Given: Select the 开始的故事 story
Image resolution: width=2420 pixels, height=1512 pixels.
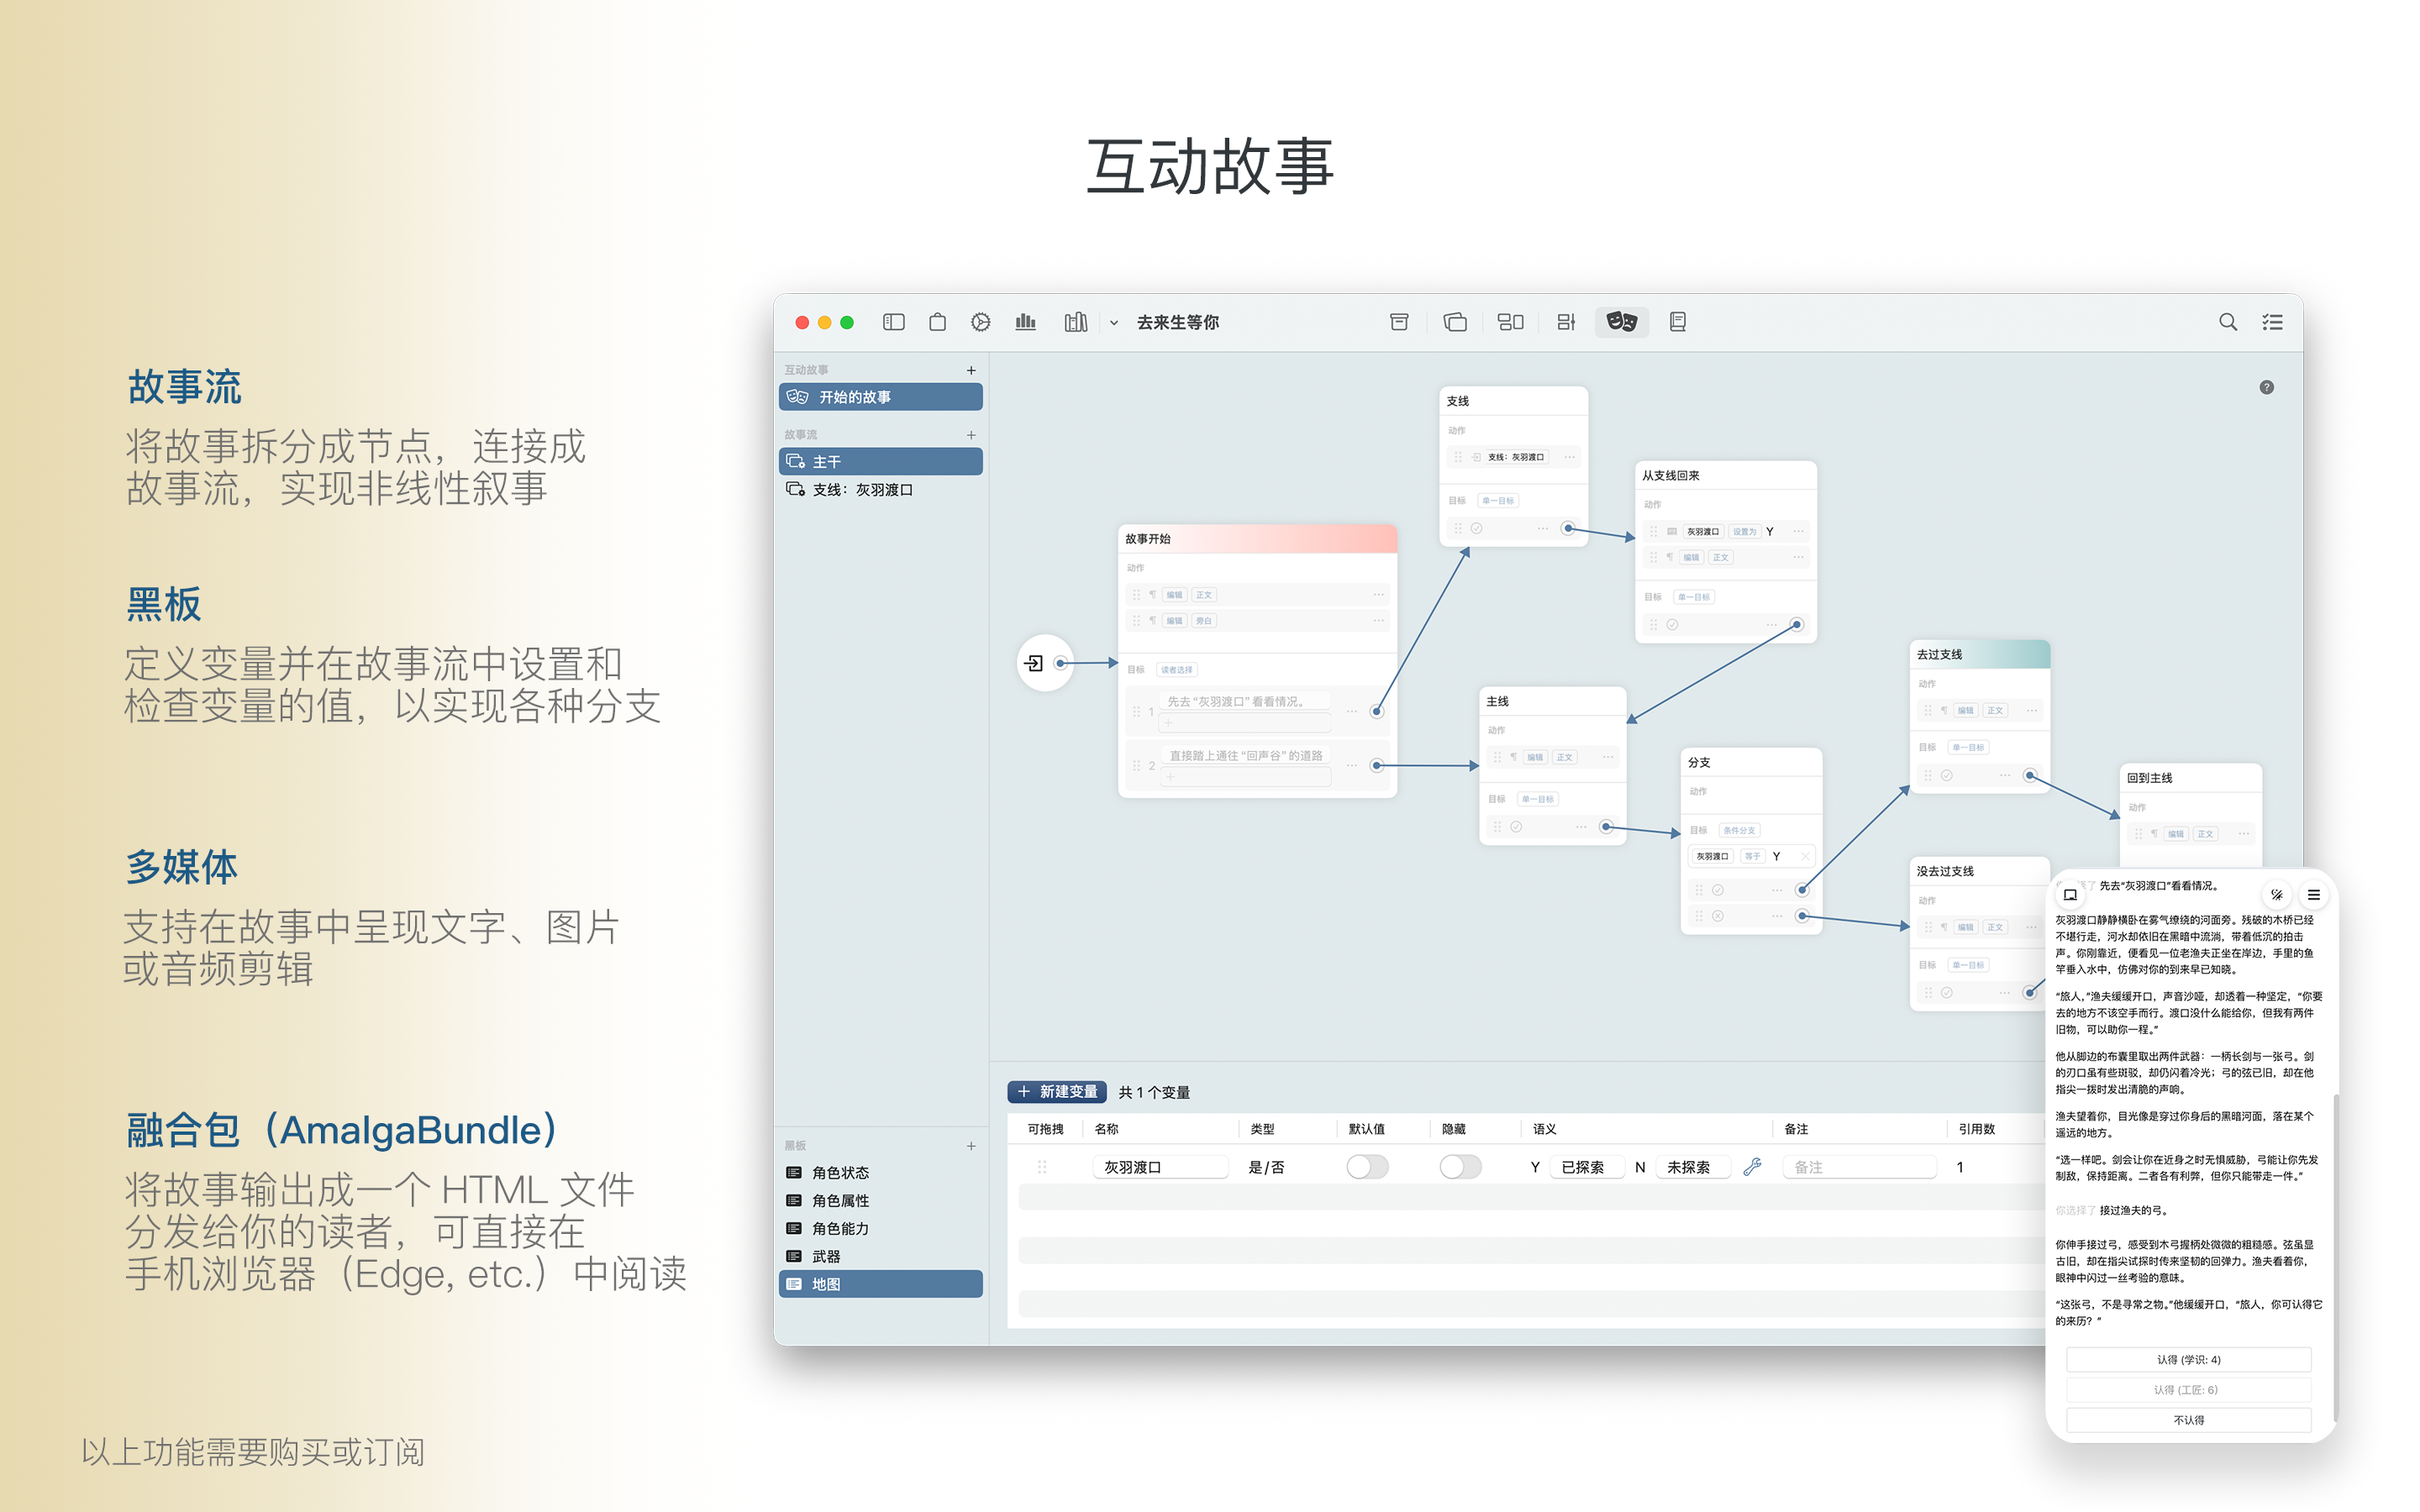Looking at the screenshot, I should point(880,397).
